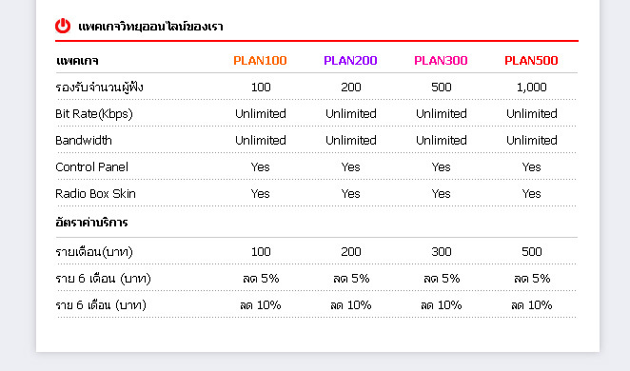Select the pink PLAN300 column header
The image size is (630, 371).
(x=441, y=61)
